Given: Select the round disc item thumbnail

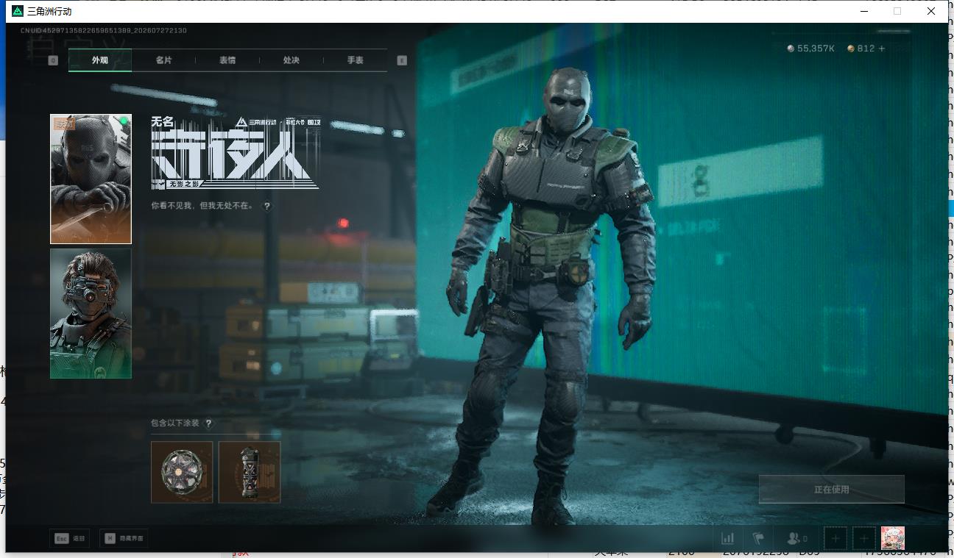Looking at the screenshot, I should pos(182,472).
